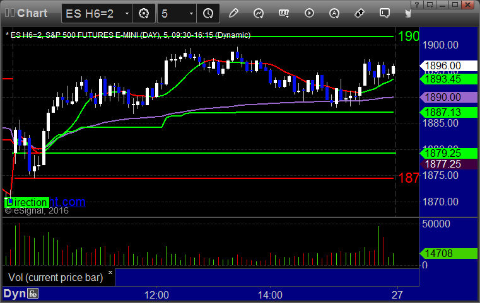Click the green 1879.25 price label
This screenshot has height=303, width=480.
(x=448, y=153)
